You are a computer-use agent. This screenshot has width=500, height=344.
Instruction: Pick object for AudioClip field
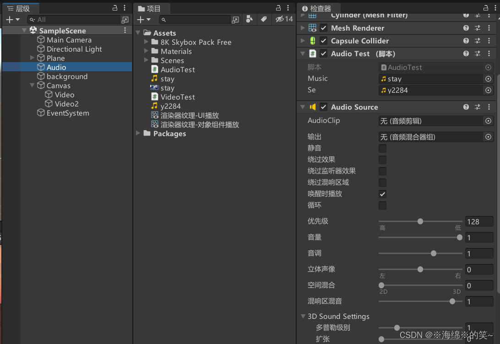(x=488, y=121)
